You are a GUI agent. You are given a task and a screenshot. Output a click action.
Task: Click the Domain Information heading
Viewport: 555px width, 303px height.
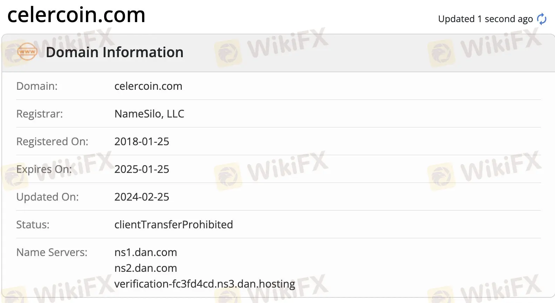tap(114, 52)
